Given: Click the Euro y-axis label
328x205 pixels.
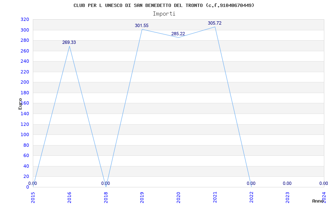Looking at the screenshot, I should [20, 104].
